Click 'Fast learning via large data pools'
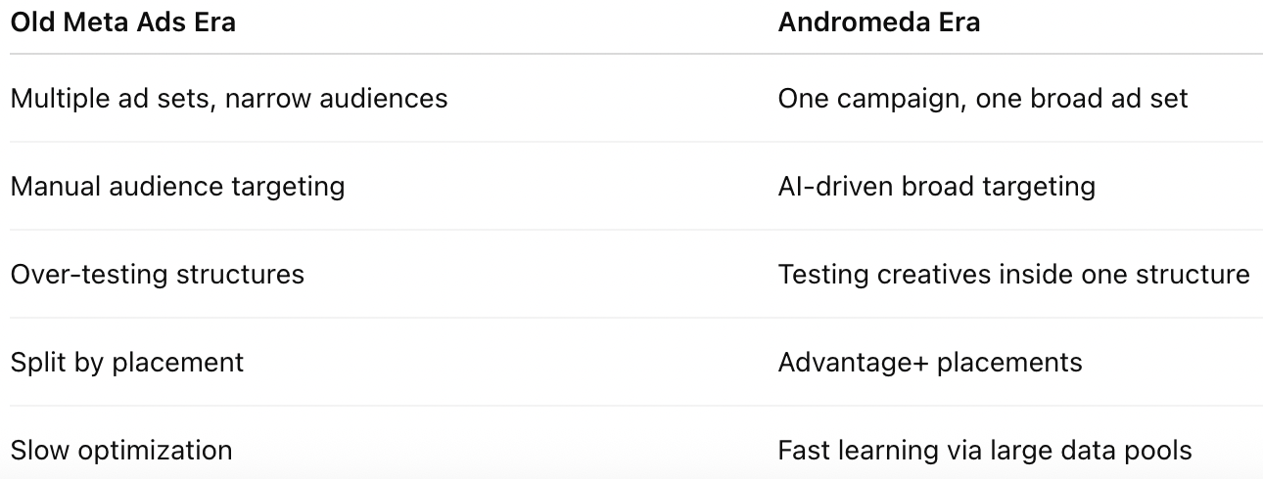Screen dimensions: 1263x479 point(985,451)
